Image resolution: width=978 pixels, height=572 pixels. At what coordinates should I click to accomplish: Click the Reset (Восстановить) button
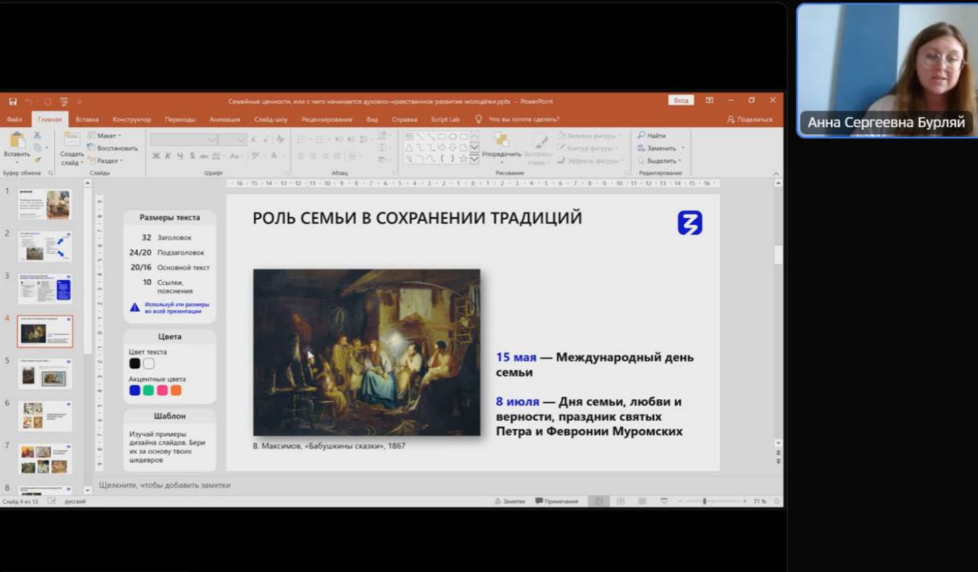coord(113,148)
